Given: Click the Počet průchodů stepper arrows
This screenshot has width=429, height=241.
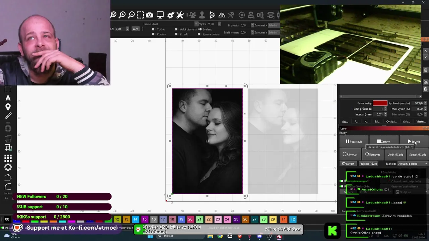Looking at the screenshot, I should pyautogui.click(x=385, y=109).
